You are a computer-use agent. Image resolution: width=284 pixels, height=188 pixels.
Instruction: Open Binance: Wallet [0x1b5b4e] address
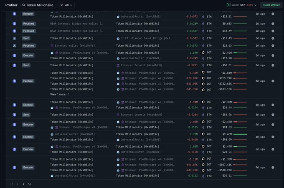click(75, 45)
